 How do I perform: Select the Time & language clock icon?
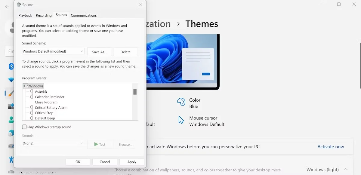[11, 133]
